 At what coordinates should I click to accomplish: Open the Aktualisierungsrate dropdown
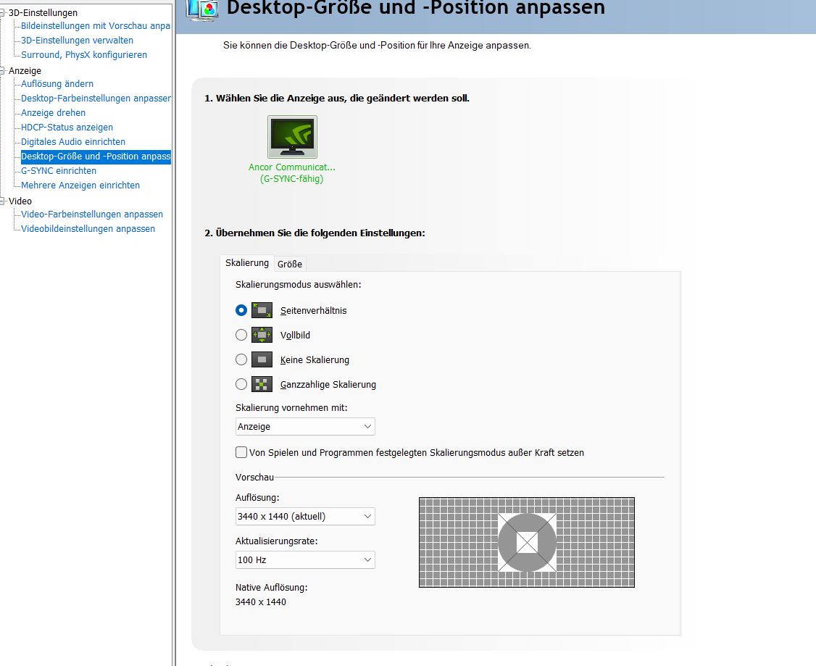[x=305, y=560]
